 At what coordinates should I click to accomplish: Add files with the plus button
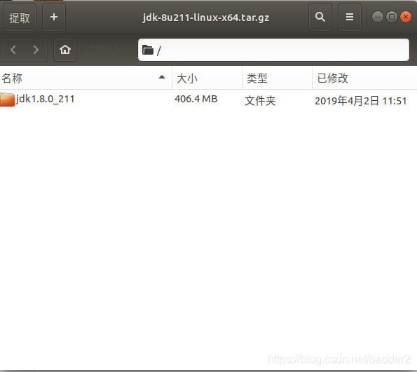point(54,18)
